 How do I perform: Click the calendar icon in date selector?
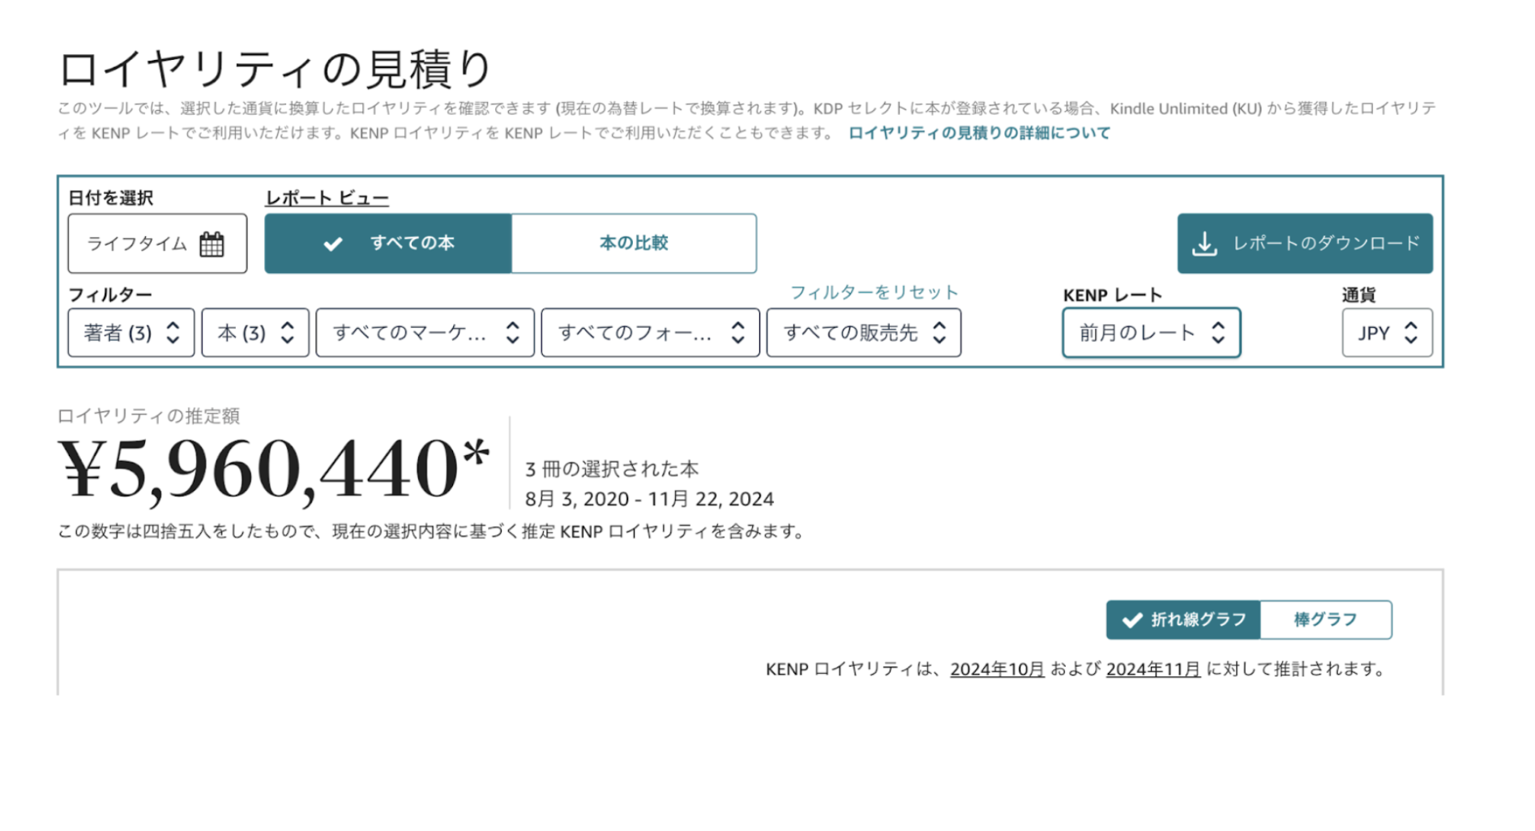pyautogui.click(x=212, y=244)
